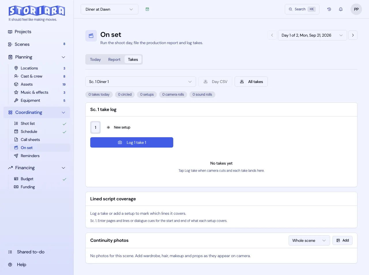Viewport: 369px width, 275px height.
Task: Collapse the Planning section chevron
Action: (63, 57)
